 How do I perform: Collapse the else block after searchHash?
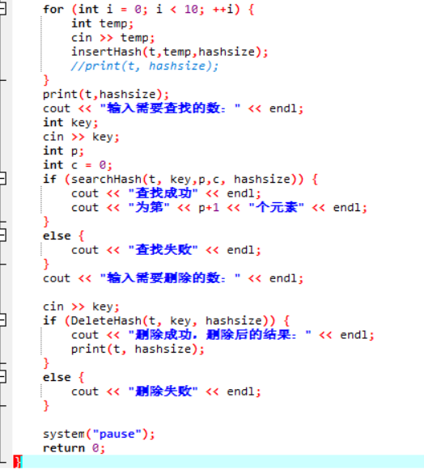tap(2, 235)
